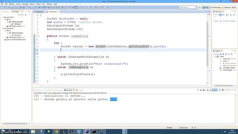Click the Eclipse taskbar icon
Viewport: 238px width, 134px height.
(x=87, y=131)
